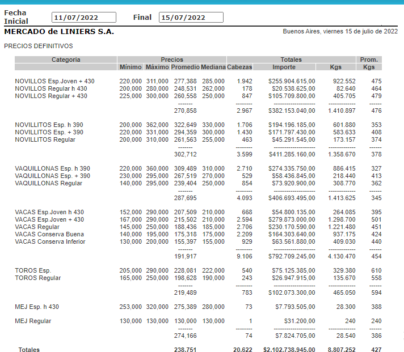Click the MERCADO de LINIERS S.A. title
The height and width of the screenshot is (352, 404).
59,32
